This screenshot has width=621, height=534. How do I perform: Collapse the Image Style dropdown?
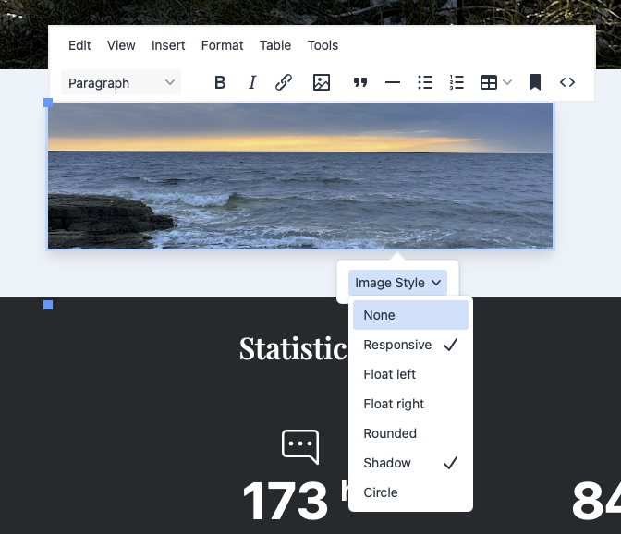[x=398, y=283]
